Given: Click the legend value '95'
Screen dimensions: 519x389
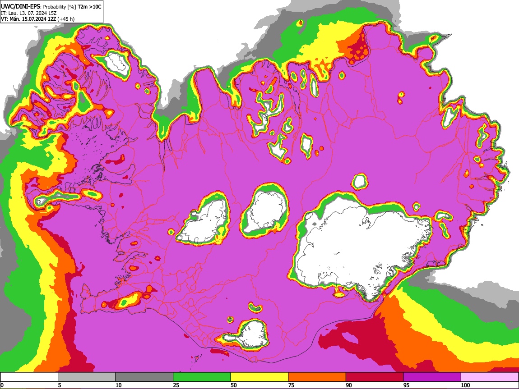Looking at the screenshot, I should pyautogui.click(x=407, y=385).
